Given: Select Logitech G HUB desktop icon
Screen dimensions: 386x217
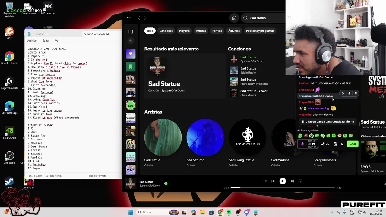Looking at the screenshot, I should pyautogui.click(x=10, y=83).
